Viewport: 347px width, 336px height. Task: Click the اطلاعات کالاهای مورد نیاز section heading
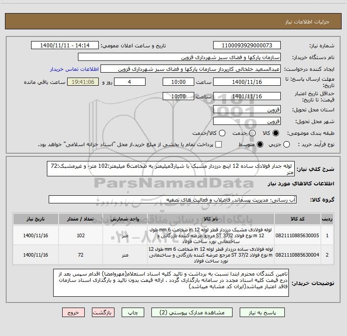click(x=301, y=184)
